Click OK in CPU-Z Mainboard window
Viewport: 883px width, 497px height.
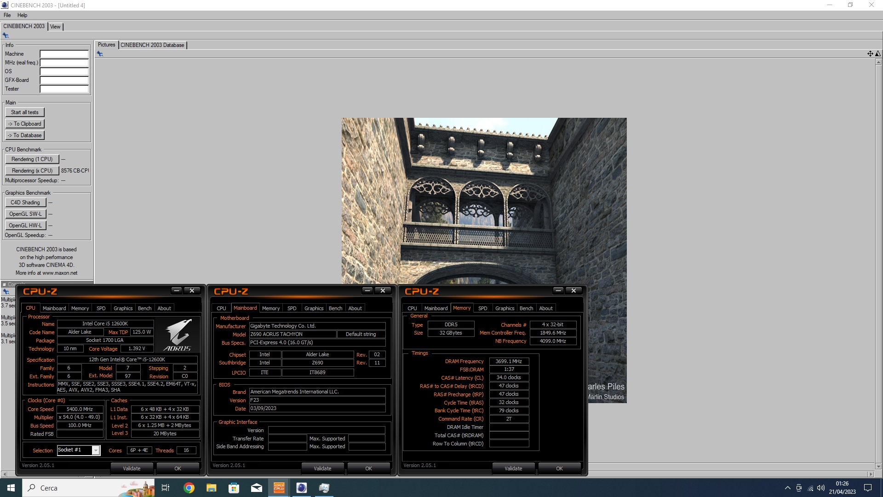pyautogui.click(x=368, y=468)
